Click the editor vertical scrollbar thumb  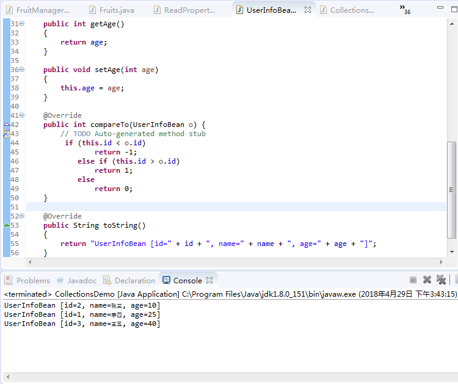pos(451,190)
